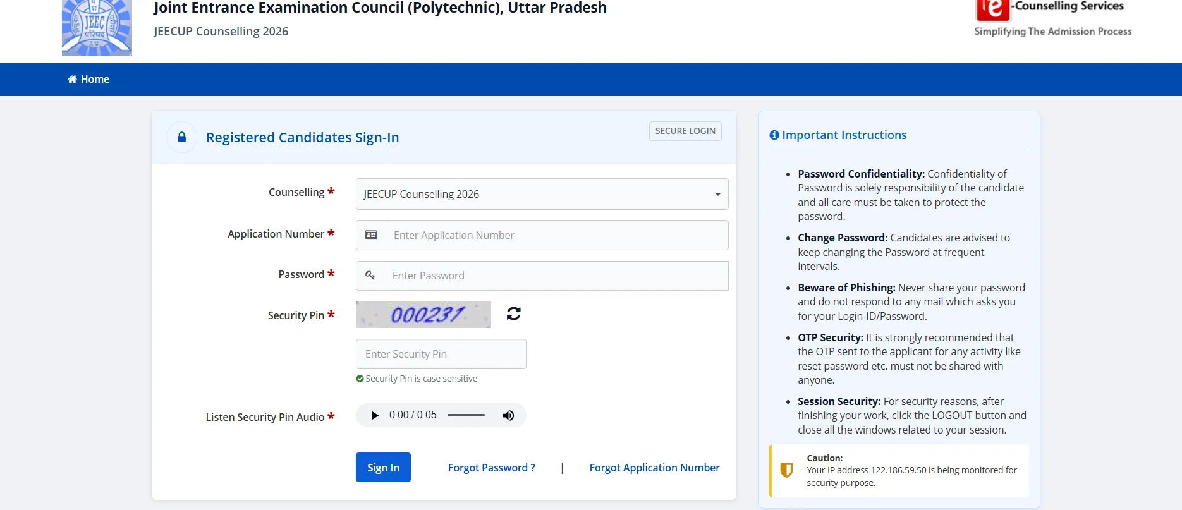Click the info icon beside Important Instructions
The height and width of the screenshot is (510, 1182).
click(x=774, y=135)
